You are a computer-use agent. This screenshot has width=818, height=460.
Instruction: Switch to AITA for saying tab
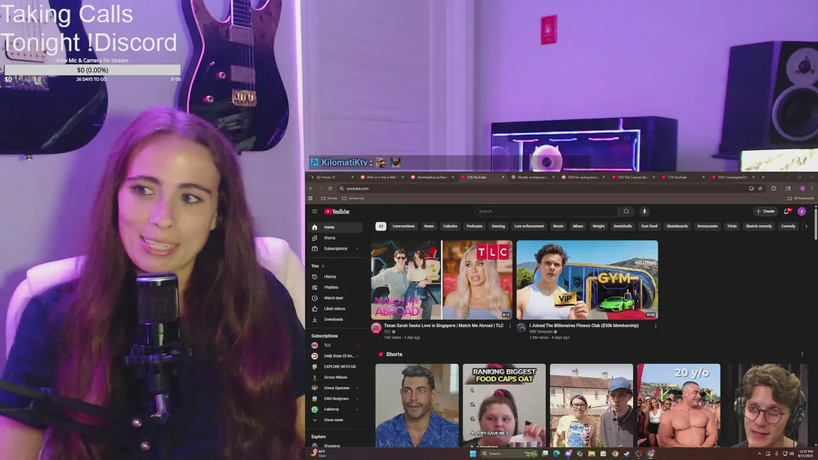point(582,177)
